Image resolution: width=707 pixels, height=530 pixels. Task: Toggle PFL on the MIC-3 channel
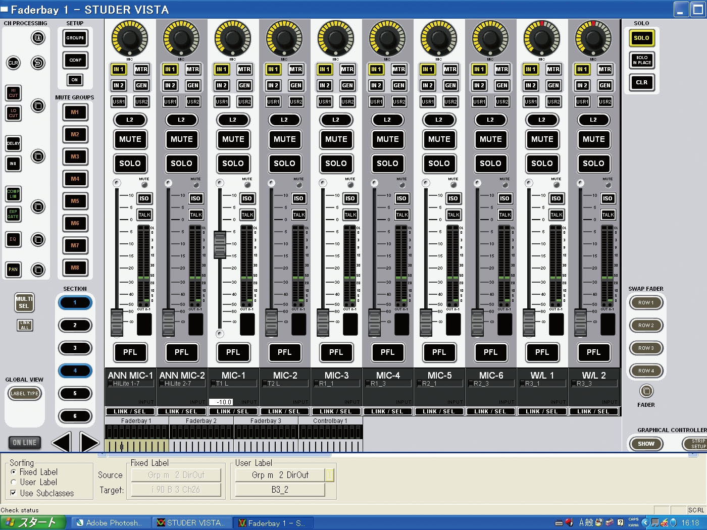[x=336, y=352]
